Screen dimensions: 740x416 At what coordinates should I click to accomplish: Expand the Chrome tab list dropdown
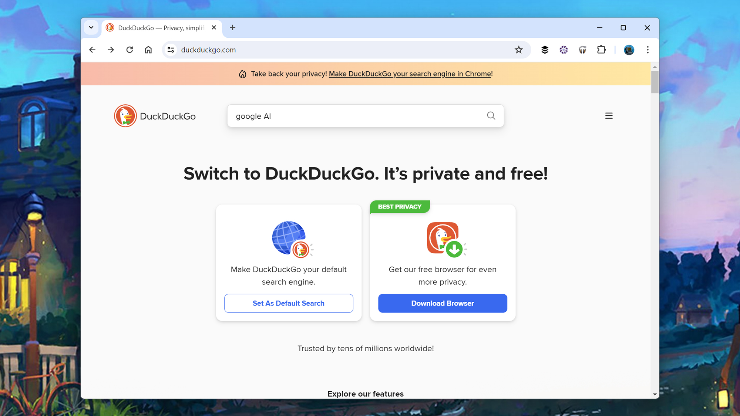91,27
